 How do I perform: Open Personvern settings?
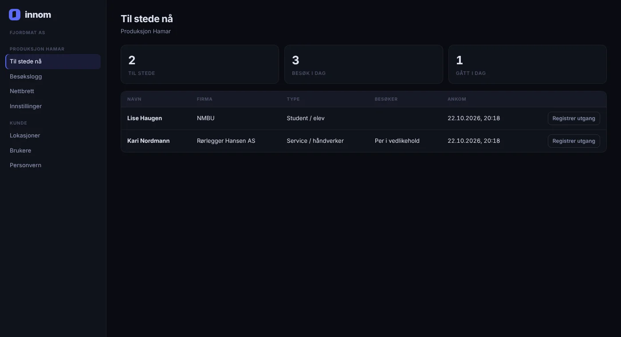click(x=53, y=165)
